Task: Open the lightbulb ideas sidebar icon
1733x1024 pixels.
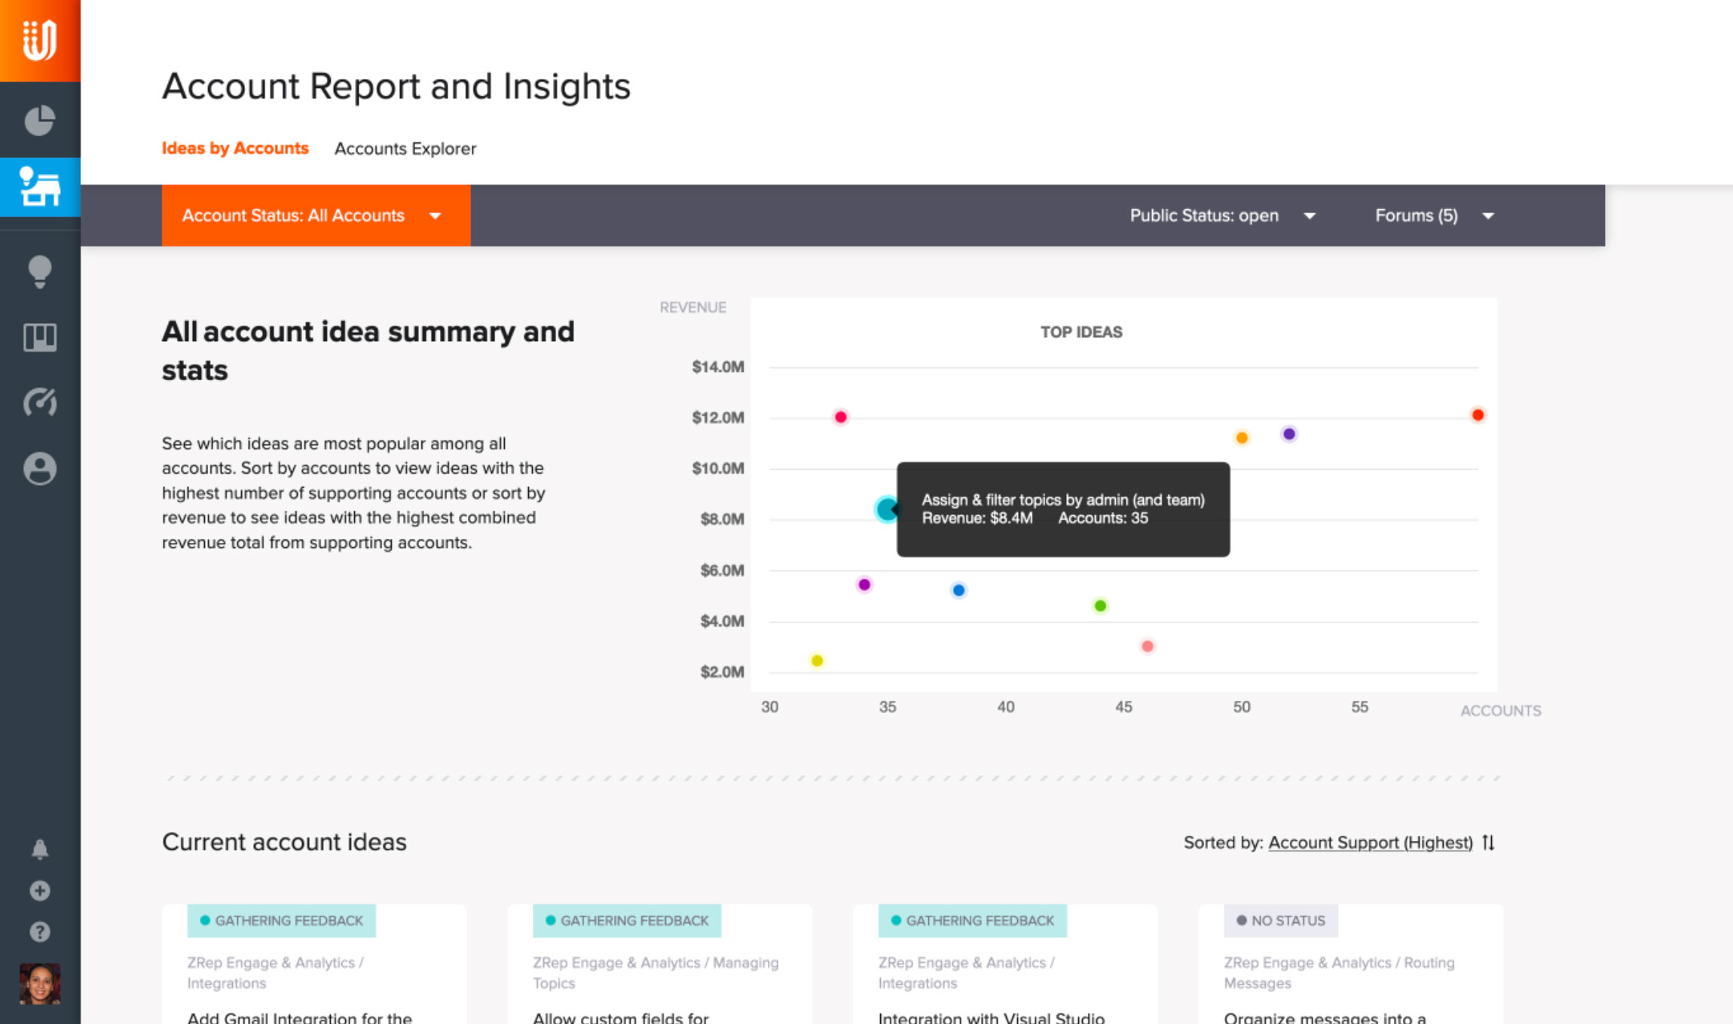Action: (40, 271)
